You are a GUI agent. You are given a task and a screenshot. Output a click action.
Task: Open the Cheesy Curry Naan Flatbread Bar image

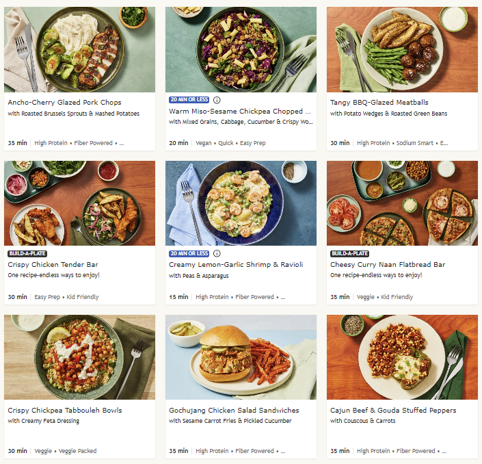tap(402, 203)
